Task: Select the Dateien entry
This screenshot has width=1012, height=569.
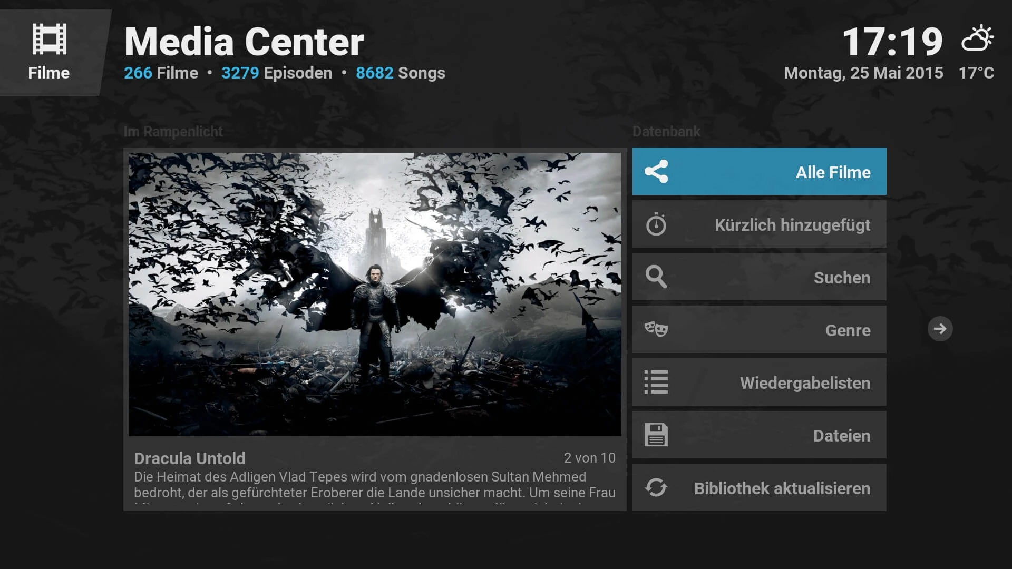Action: tap(760, 435)
